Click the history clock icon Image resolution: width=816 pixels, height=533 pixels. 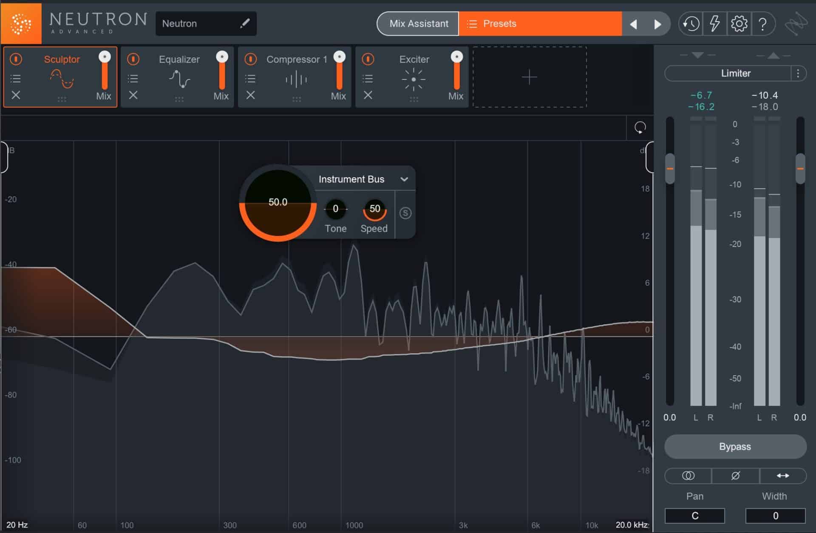[x=691, y=24]
